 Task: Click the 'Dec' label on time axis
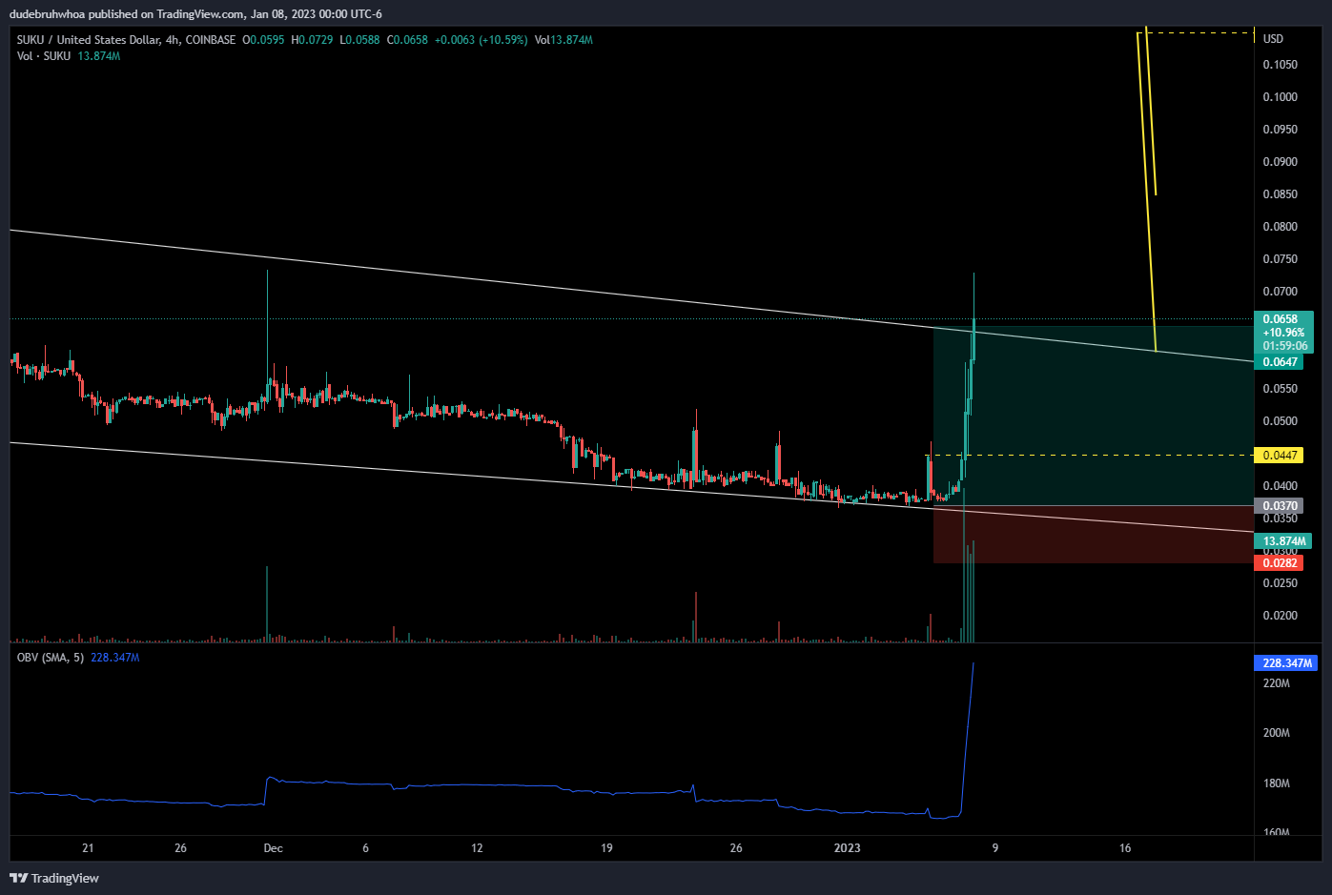tap(273, 848)
